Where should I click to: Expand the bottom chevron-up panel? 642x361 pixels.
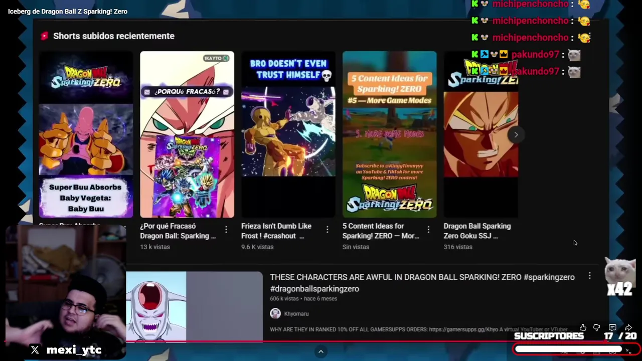[x=321, y=351]
